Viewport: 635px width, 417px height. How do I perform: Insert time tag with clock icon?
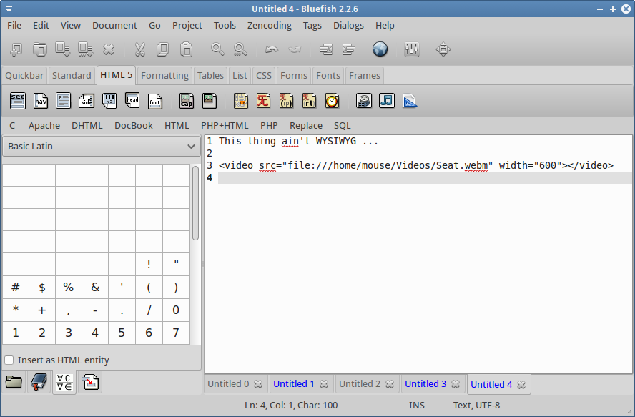tap(332, 101)
